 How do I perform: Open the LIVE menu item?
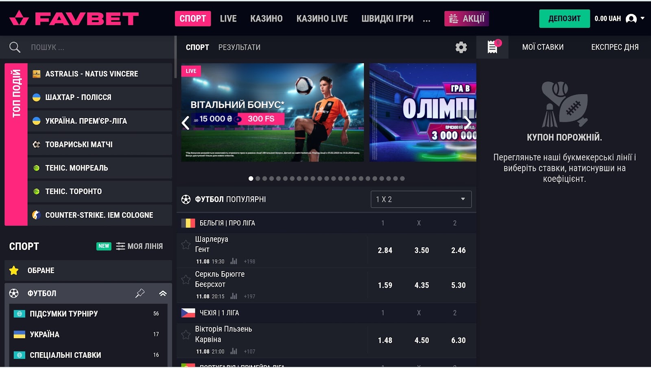228,18
